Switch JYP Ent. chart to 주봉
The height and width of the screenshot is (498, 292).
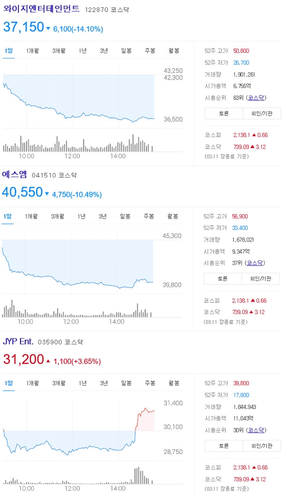pos(150,383)
